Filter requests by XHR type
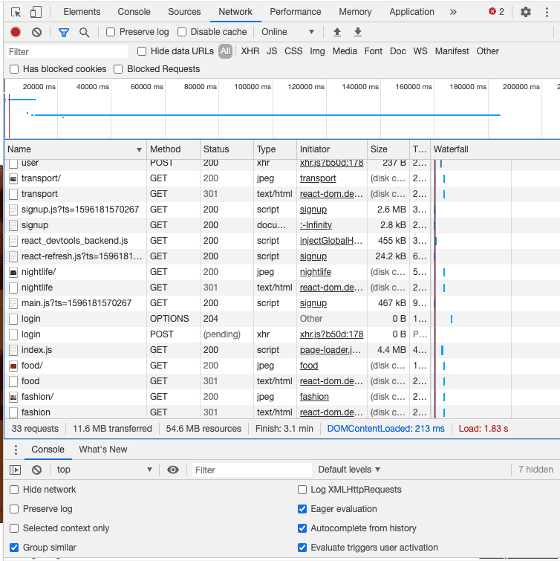Screen dimensions: 560x561 (x=250, y=51)
